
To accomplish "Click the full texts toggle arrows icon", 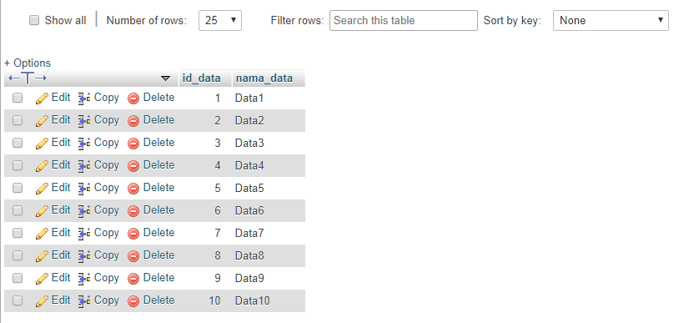I will point(28,78).
